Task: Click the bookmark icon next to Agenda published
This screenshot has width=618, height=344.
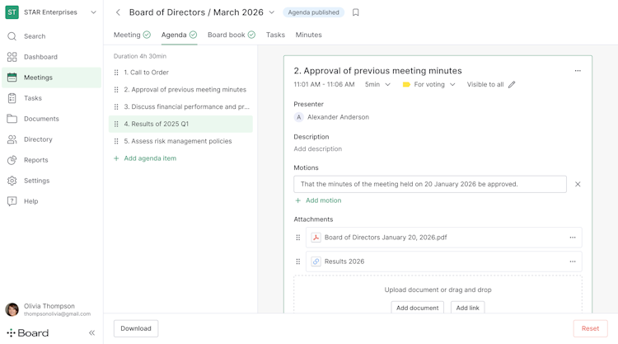Action: pos(356,12)
